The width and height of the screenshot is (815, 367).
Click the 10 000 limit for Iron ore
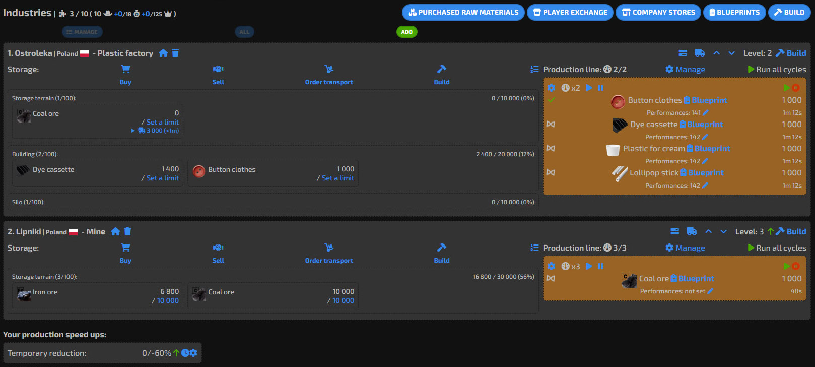click(x=168, y=300)
